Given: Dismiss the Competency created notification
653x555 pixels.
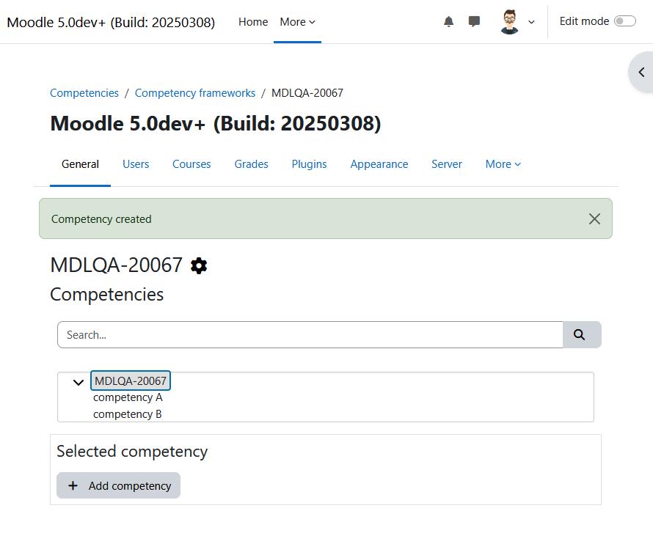Looking at the screenshot, I should pyautogui.click(x=594, y=218).
